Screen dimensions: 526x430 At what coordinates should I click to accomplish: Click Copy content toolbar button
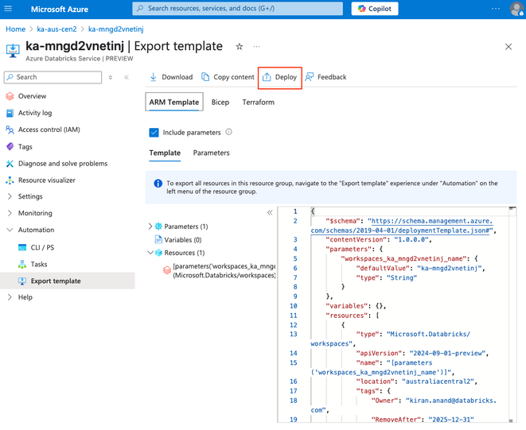pos(228,77)
